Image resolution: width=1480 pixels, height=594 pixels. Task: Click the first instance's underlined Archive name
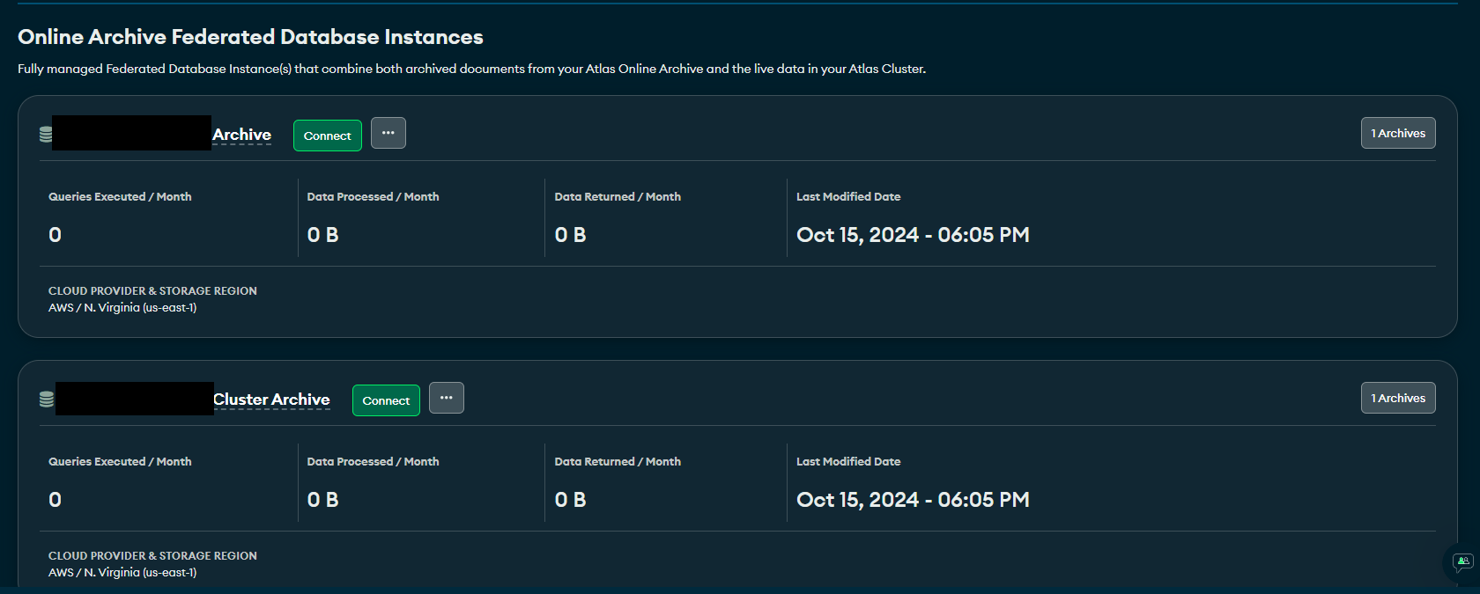point(241,135)
